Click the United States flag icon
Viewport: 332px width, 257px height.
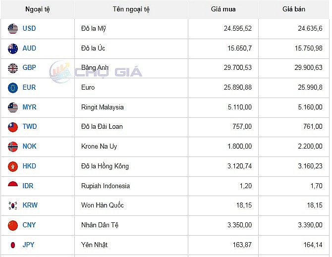(x=13, y=29)
